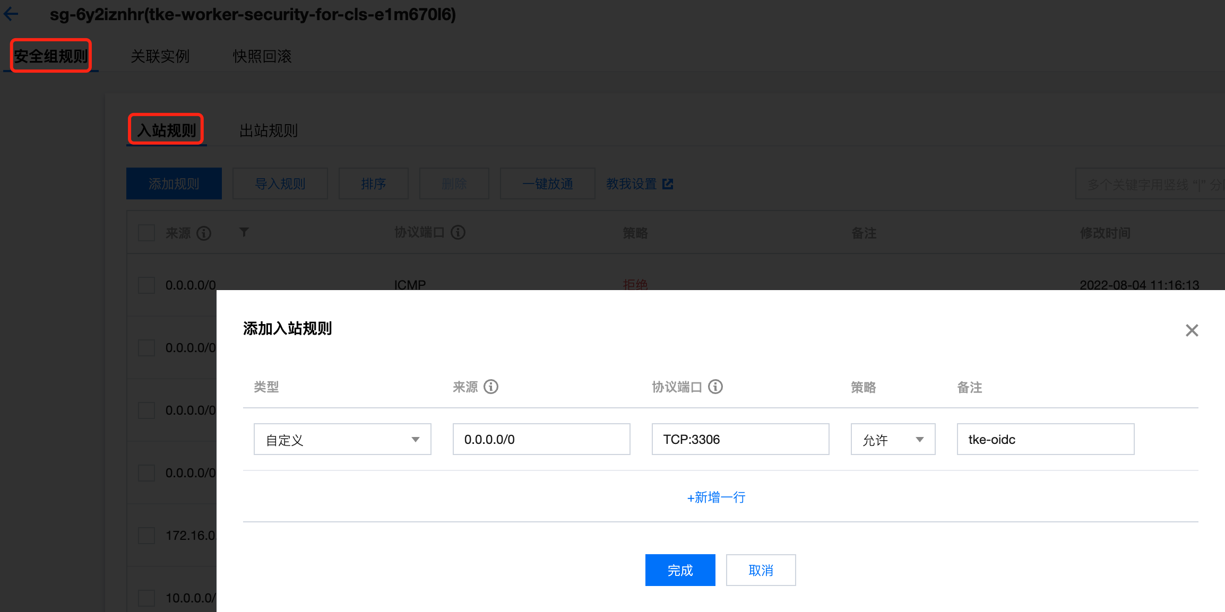The width and height of the screenshot is (1225, 612).
Task: Click source filter funnel icon
Action: click(x=244, y=232)
